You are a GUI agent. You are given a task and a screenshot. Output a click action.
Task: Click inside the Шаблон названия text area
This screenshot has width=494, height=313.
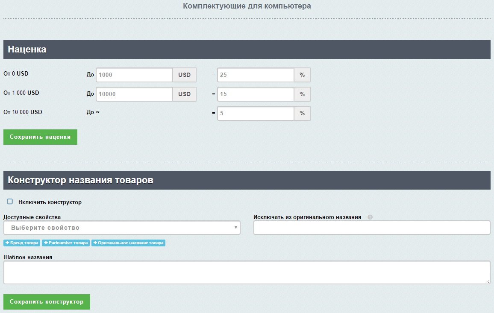coord(247,272)
